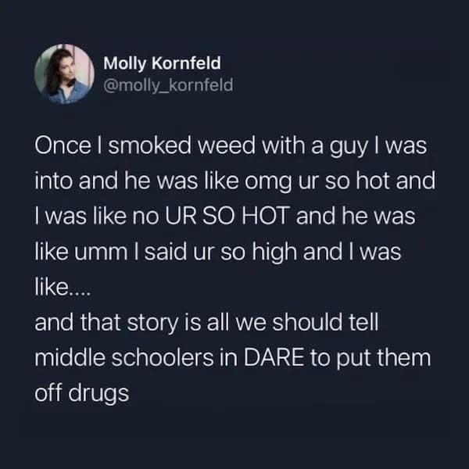
Task: Click the 'off drugs' closing text
Action: [81, 394]
